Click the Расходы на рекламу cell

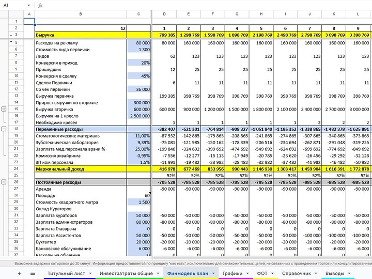pos(81,43)
